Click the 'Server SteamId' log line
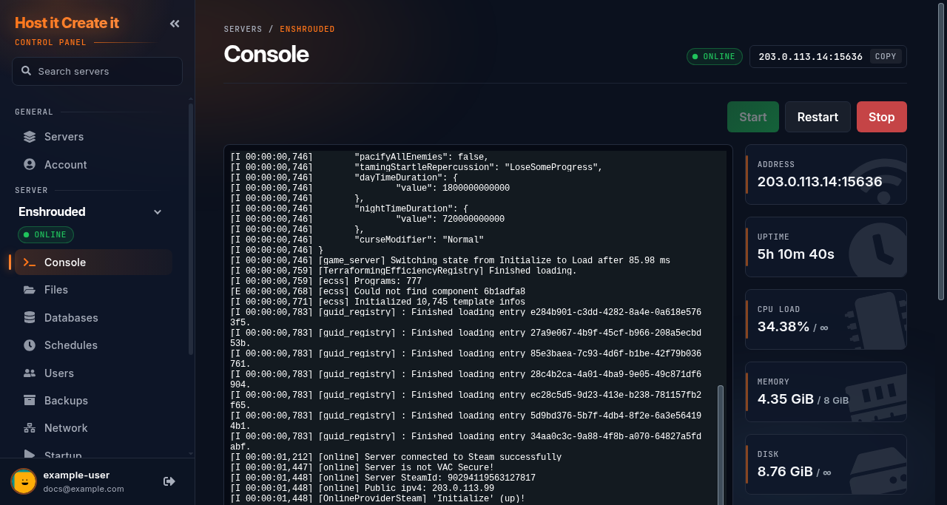This screenshot has height=505, width=947. pyautogui.click(x=382, y=478)
